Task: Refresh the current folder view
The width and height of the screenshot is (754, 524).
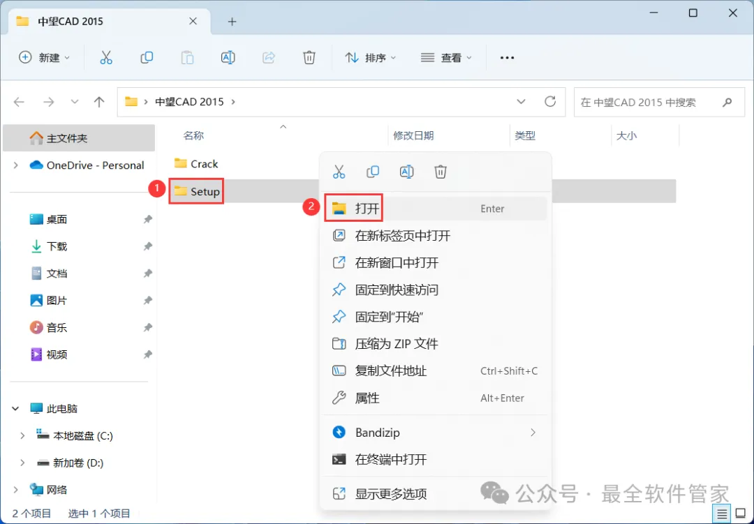Action: (550, 101)
